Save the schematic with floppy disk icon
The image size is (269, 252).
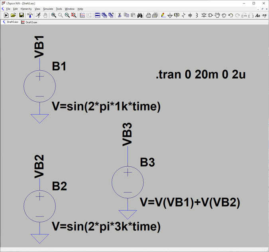point(22,15)
